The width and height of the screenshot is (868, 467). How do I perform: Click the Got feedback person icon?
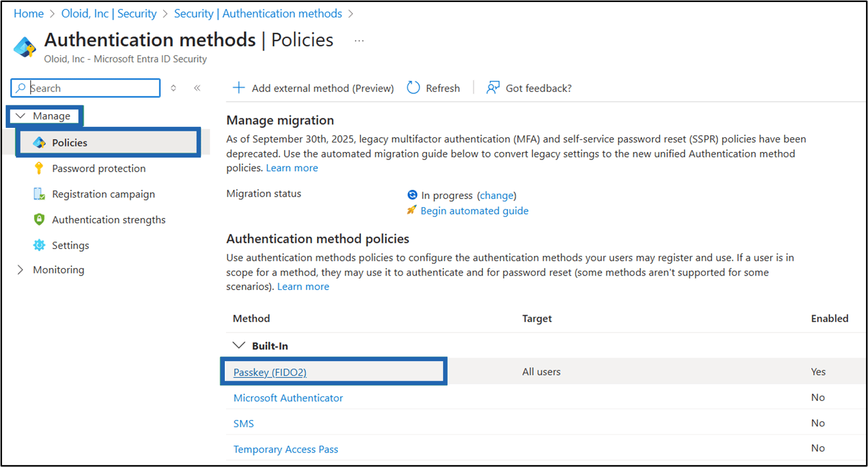pos(493,88)
